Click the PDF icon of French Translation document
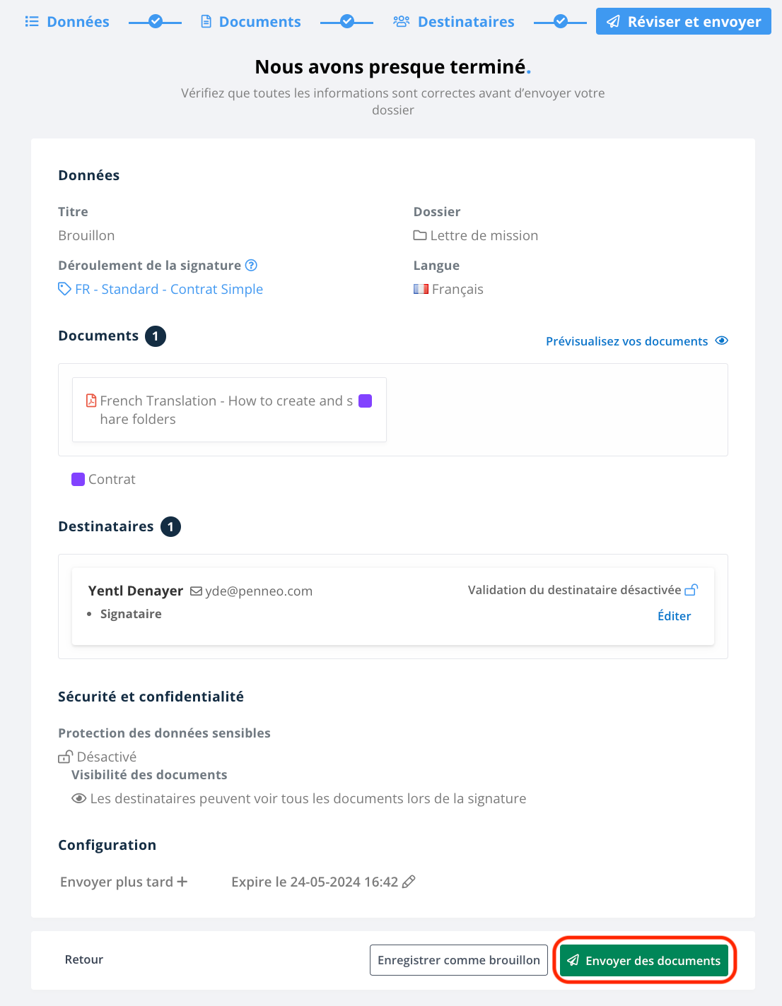Screen dimensions: 782x1006 [91, 401]
